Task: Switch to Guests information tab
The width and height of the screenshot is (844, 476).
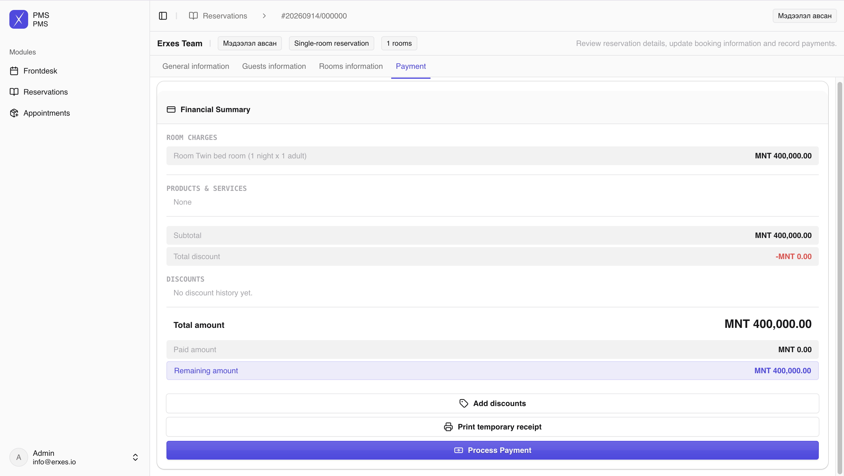Action: [274, 66]
